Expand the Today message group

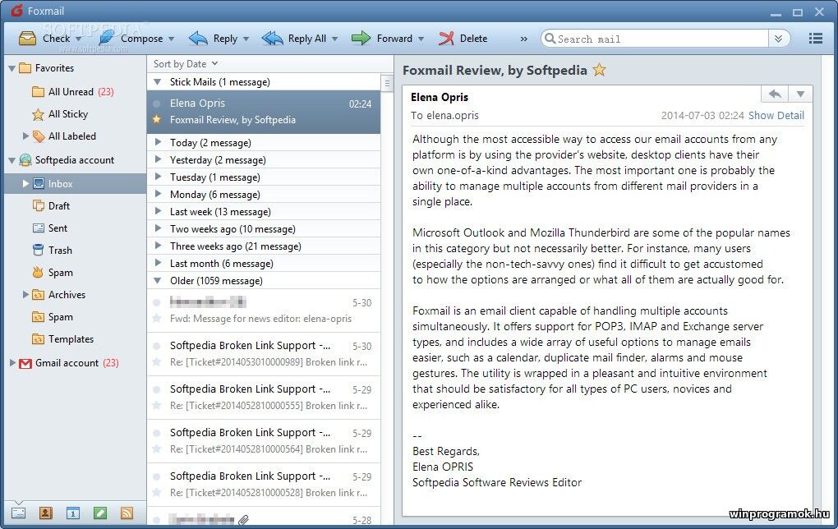point(158,142)
